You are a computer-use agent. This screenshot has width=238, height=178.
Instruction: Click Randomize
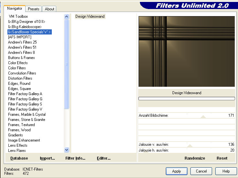[195, 158]
